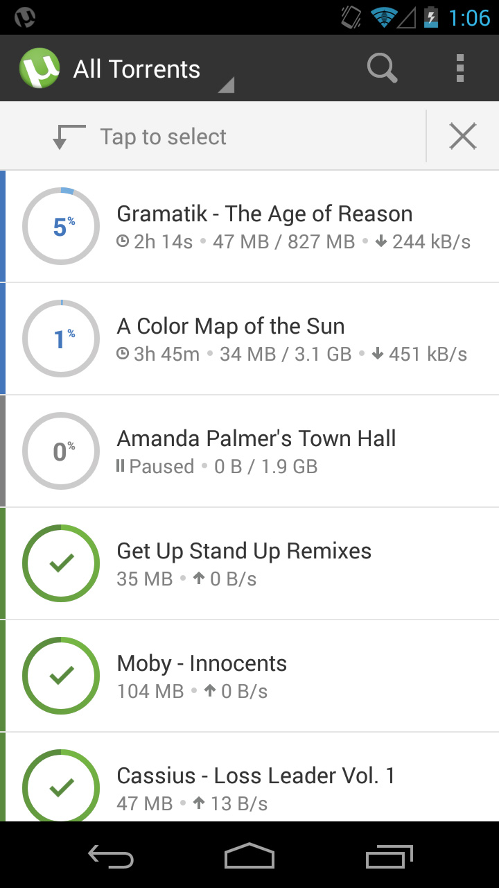Open the search magnifier icon
Screen dimensions: 499x888
point(382,69)
